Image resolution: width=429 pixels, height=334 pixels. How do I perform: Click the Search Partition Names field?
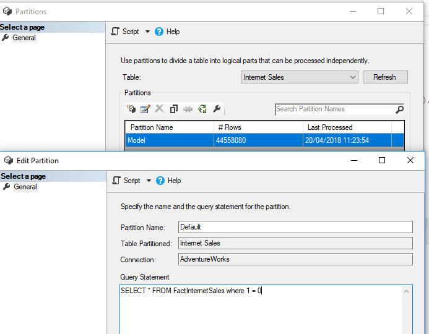[334, 109]
